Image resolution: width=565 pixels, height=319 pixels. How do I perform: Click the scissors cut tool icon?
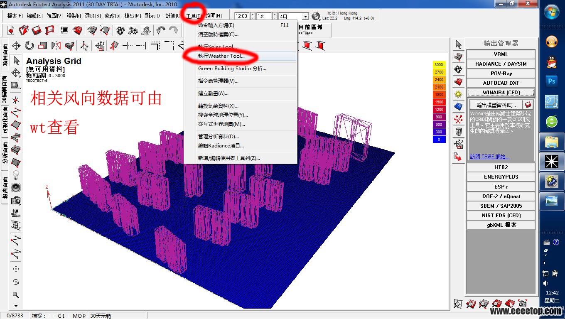[113, 46]
